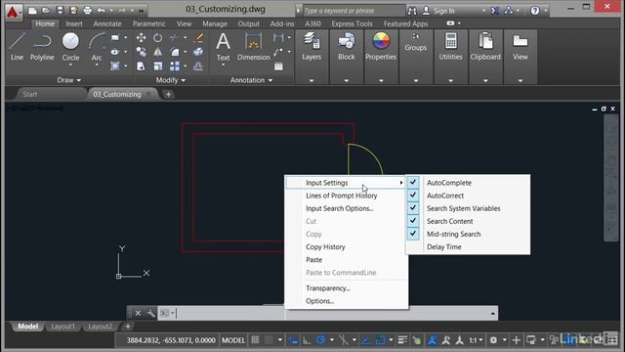
Task: Click the Array tool icon
Action: coord(175,66)
